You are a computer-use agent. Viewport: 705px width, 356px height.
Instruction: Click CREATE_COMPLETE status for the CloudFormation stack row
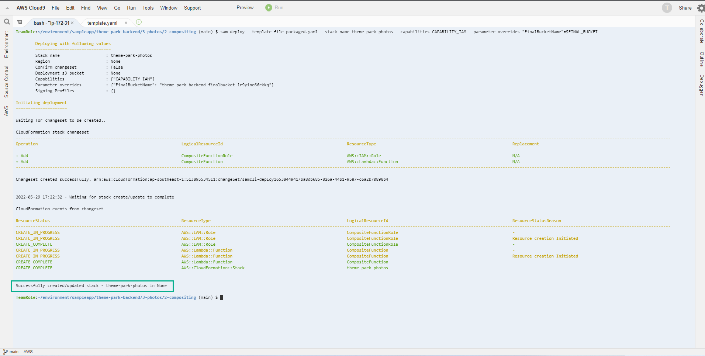[x=34, y=268]
